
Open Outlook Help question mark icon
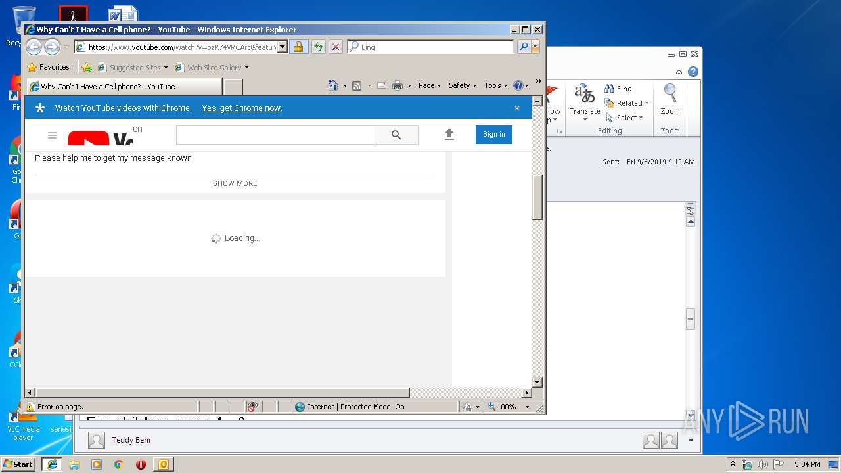[693, 72]
